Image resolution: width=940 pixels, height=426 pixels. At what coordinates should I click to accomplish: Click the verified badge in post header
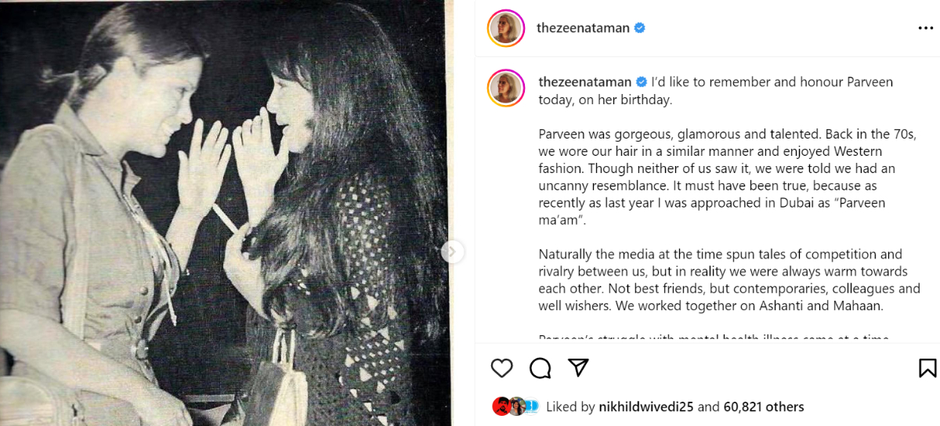point(639,28)
